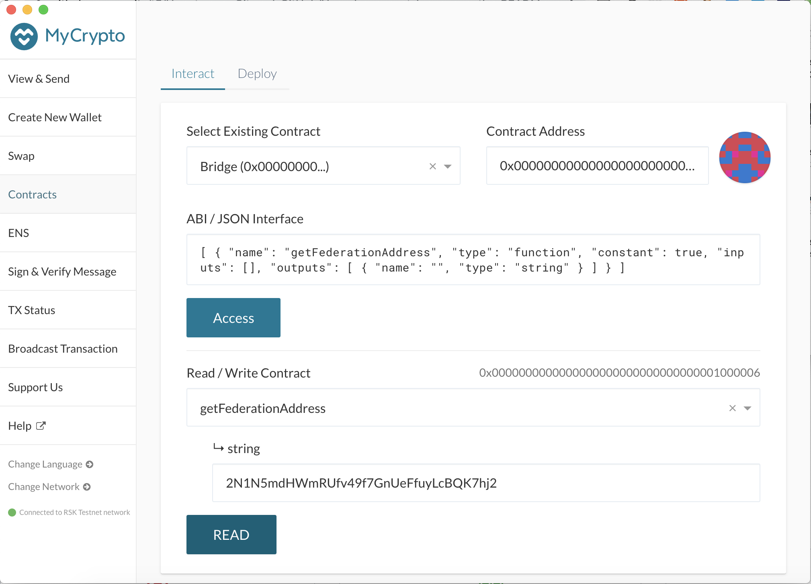Click the Change Language settings icon
The image size is (811, 584).
click(x=91, y=464)
